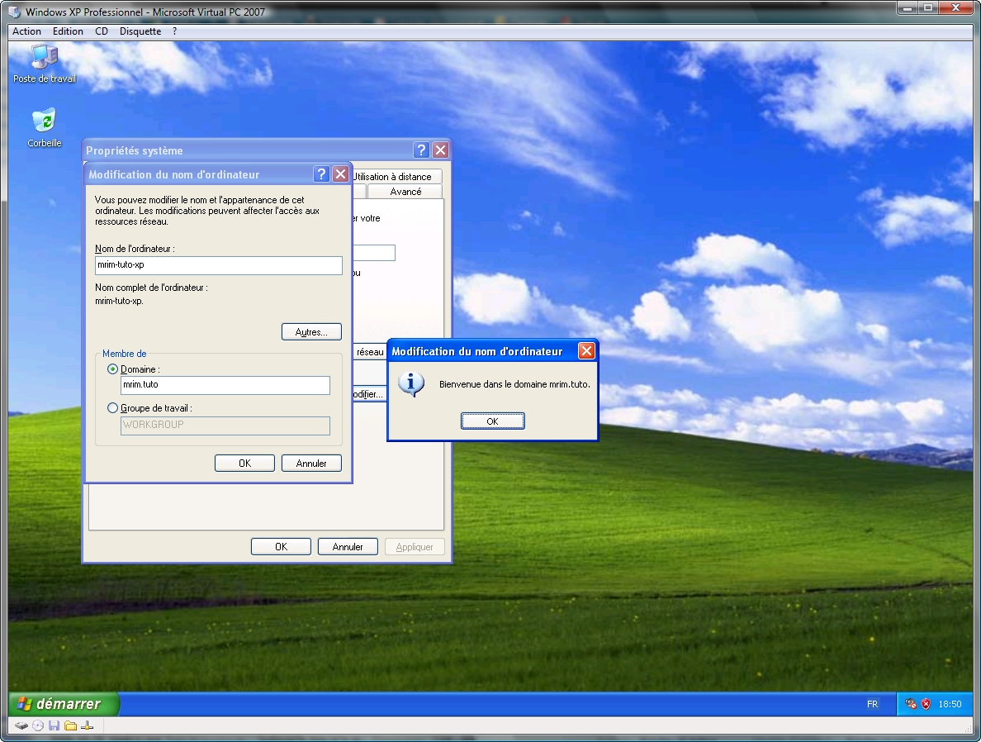Click Annuler in the computer name dialog

coord(311,464)
